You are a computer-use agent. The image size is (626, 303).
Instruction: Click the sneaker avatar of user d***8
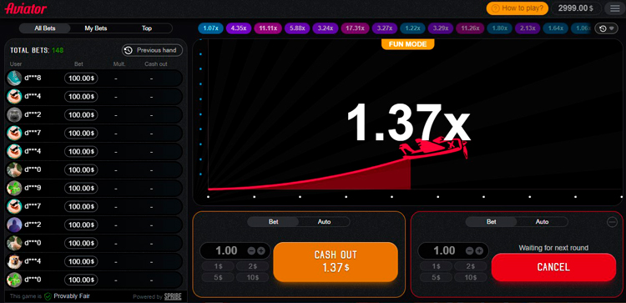coord(14,78)
